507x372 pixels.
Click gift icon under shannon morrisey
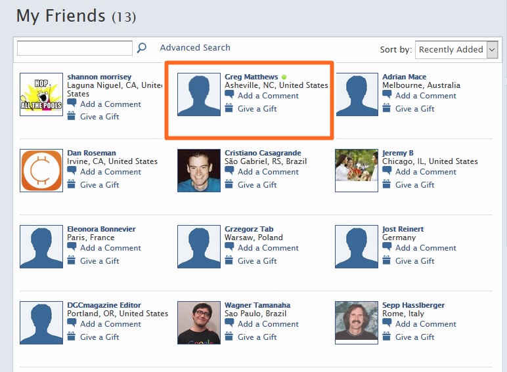[72, 116]
